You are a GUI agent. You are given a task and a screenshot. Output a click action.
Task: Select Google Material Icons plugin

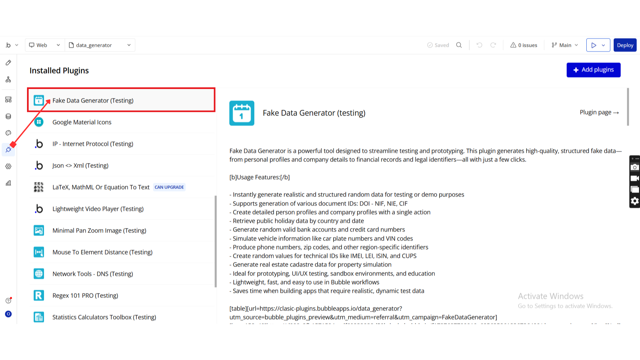tap(82, 122)
